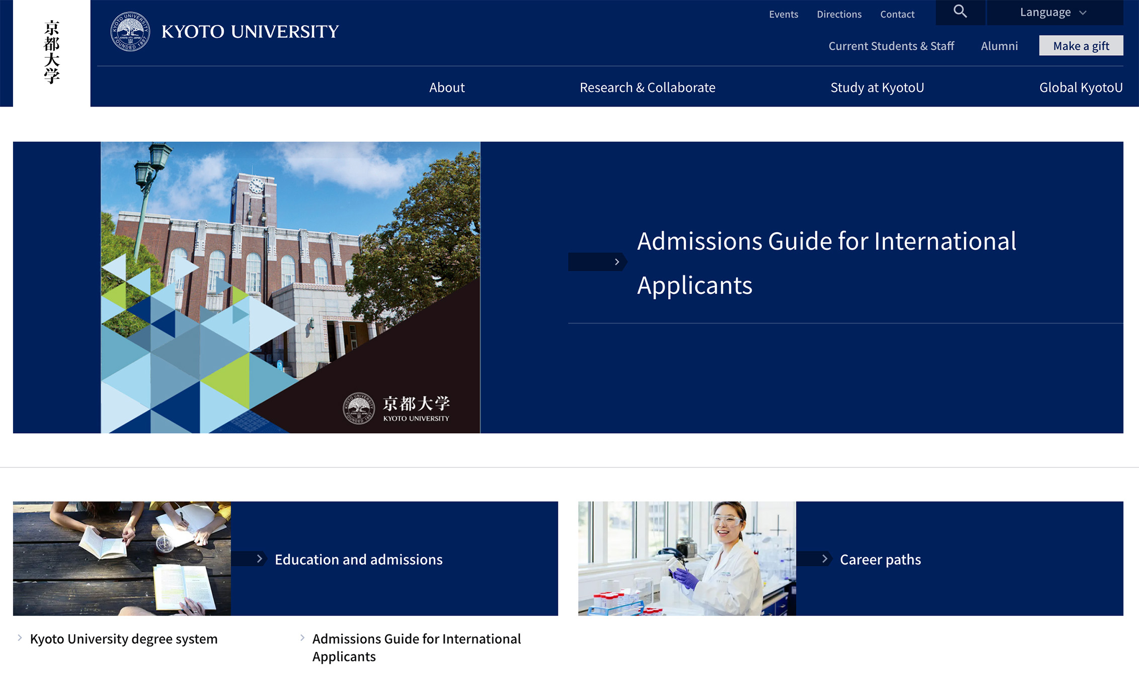Open Research & Collaborate menu
Screen dimensions: 1139x678
click(x=647, y=87)
